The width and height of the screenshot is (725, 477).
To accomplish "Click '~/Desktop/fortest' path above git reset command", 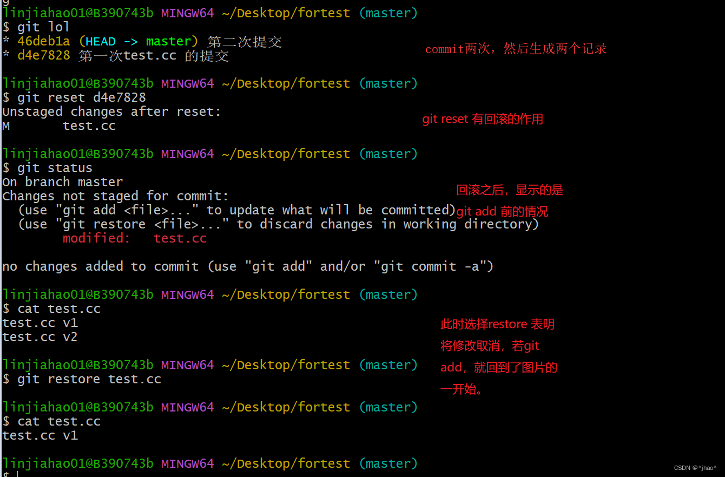I will (286, 83).
